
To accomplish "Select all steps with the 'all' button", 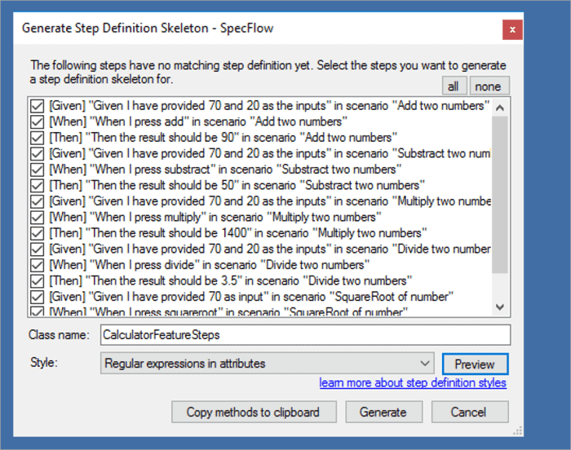I will pyautogui.click(x=454, y=86).
